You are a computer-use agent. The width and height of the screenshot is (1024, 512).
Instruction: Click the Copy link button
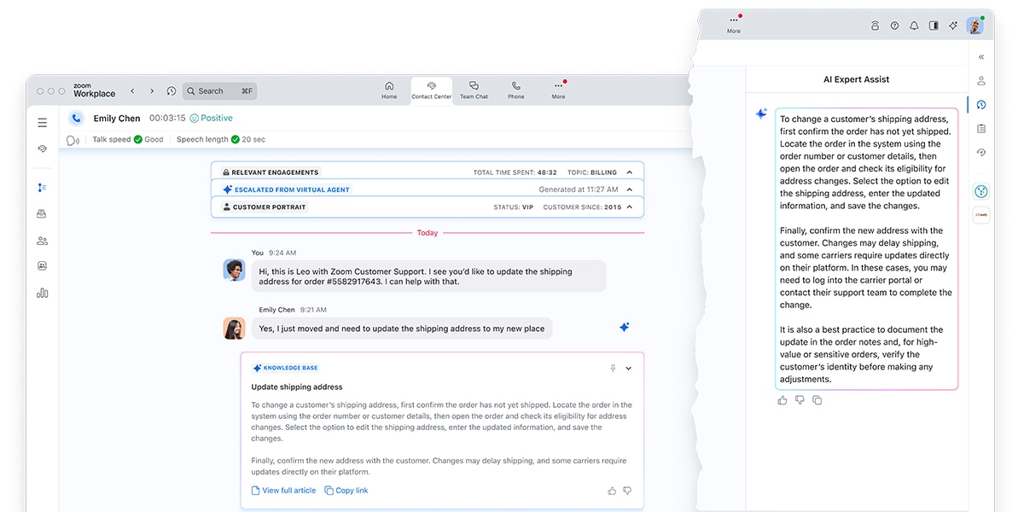(x=346, y=491)
